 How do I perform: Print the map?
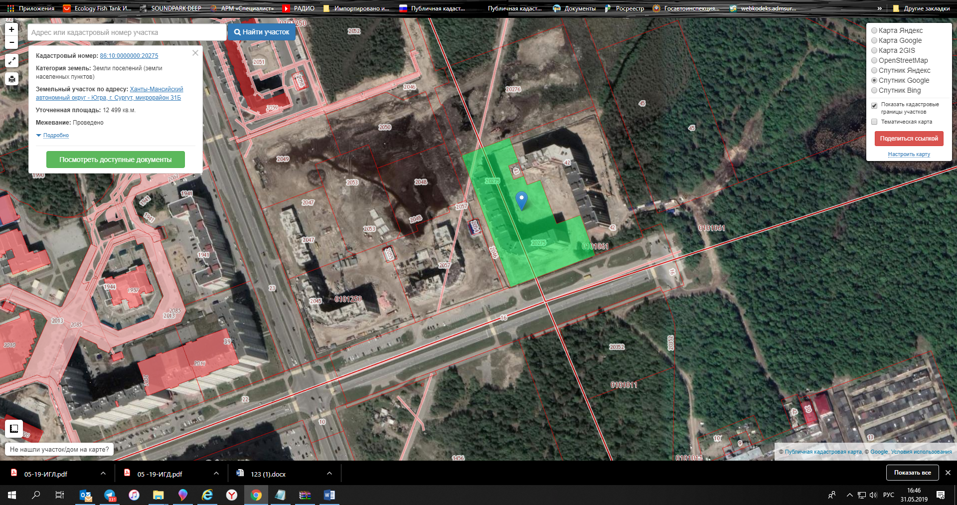click(12, 79)
